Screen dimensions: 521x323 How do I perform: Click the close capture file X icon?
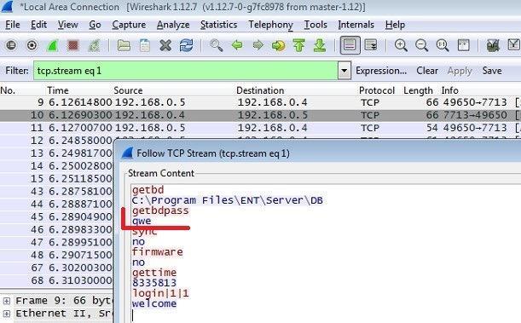point(165,45)
